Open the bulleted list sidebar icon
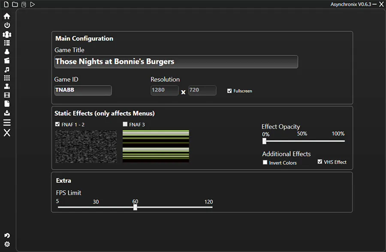Screen dimensions: 386x252 click(x=7, y=43)
